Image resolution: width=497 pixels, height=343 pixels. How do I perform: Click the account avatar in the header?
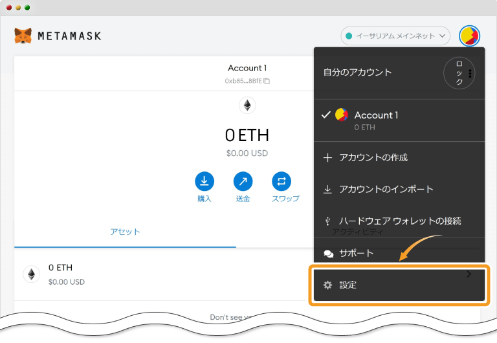[469, 36]
